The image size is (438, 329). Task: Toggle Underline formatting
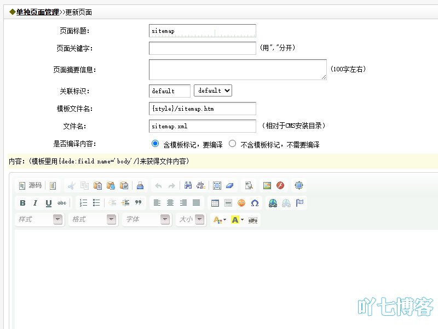(x=48, y=203)
